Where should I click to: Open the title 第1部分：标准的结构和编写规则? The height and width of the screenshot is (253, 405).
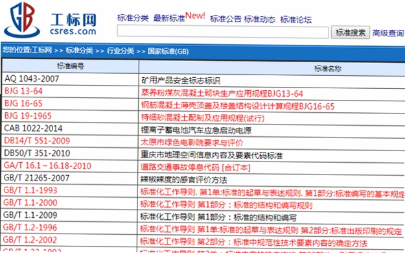coord(226,205)
